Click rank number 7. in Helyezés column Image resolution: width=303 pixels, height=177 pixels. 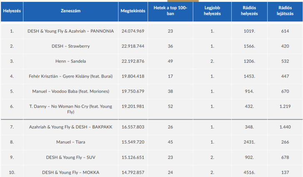[x=12, y=127]
